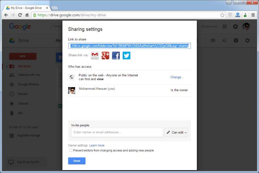Click Upgrade storage link
This screenshot has height=173, width=259.
(29, 135)
